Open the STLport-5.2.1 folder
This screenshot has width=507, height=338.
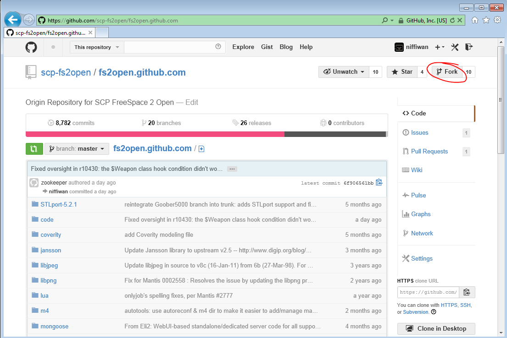(58, 205)
